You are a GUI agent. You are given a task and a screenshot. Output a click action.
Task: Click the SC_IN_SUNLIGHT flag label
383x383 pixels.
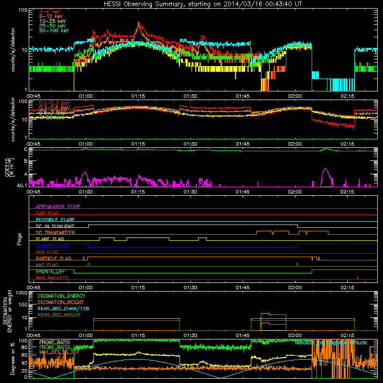tap(55, 226)
